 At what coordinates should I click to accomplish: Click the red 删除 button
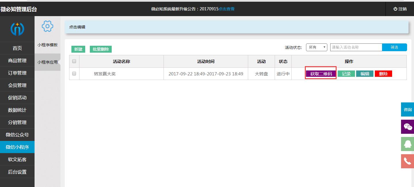click(x=383, y=74)
